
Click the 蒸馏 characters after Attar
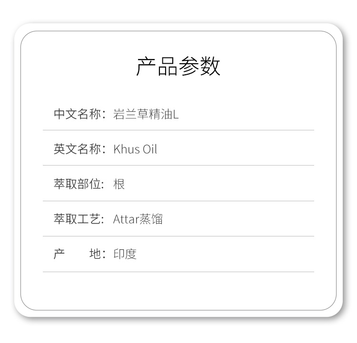click(x=151, y=219)
